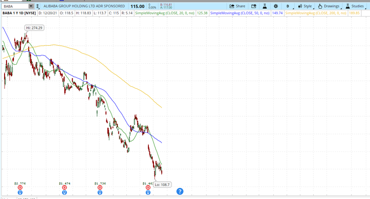Click the red phone earnings icon at $2.776
The height and width of the screenshot is (199, 370).
20,187
